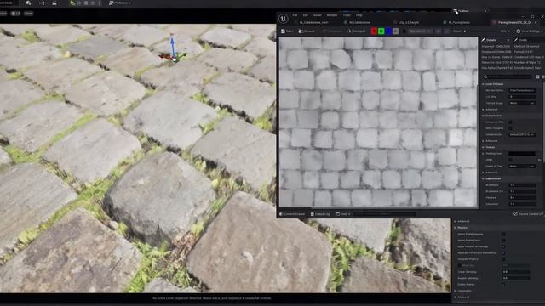Click the Padding Color black swatch
The width and height of the screenshot is (545, 306).
(522, 154)
